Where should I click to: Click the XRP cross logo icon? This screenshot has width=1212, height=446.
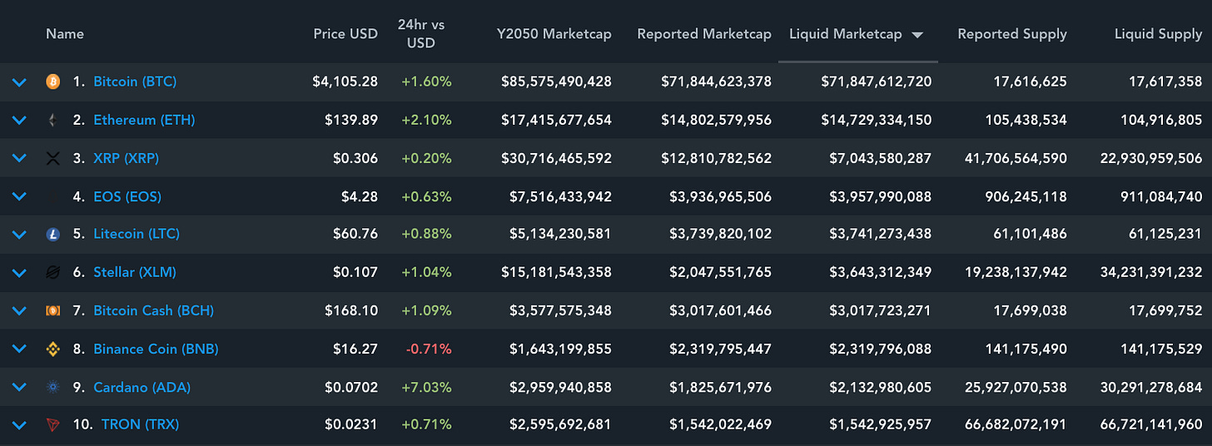tap(53, 158)
